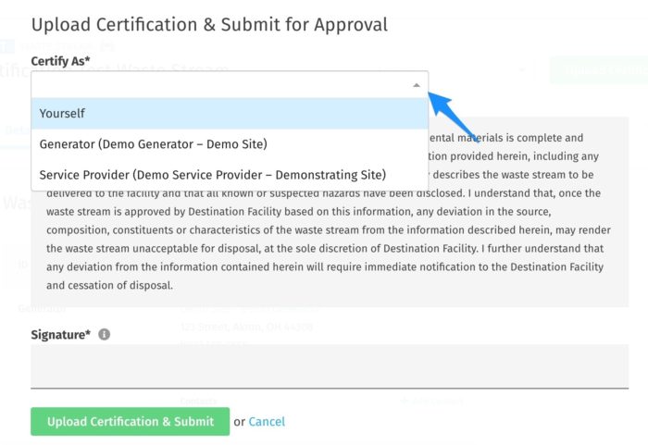Screen dimensions: 648x445
Task: Click the Signature field label
Action: (x=60, y=334)
